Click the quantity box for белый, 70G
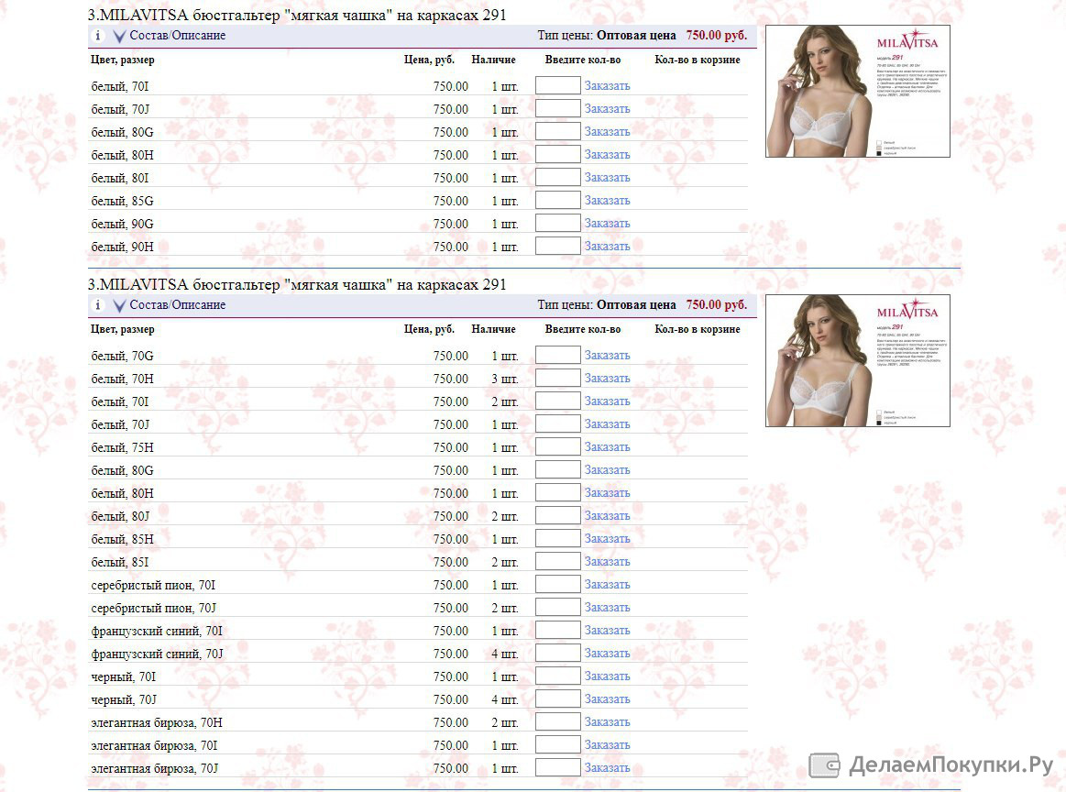This screenshot has height=792, width=1066. [x=557, y=355]
